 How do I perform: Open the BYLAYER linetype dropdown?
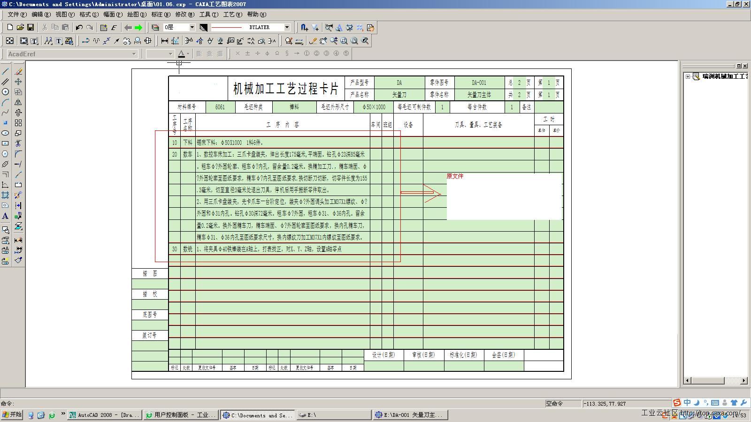coord(287,27)
